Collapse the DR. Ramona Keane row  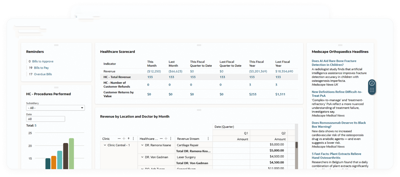coord(142,145)
